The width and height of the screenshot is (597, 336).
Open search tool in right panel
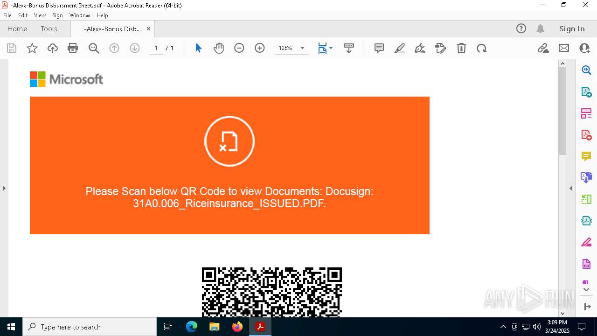tap(586, 70)
